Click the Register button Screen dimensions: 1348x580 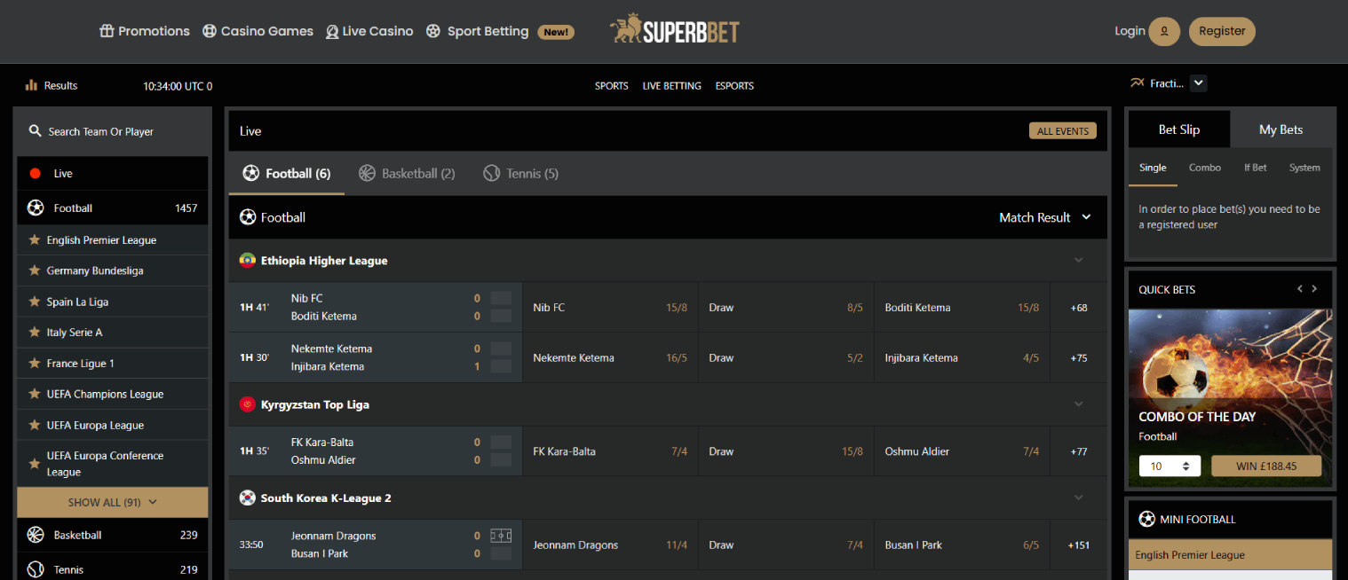pos(1221,31)
